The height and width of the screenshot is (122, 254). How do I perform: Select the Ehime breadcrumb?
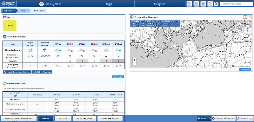[24, 11]
